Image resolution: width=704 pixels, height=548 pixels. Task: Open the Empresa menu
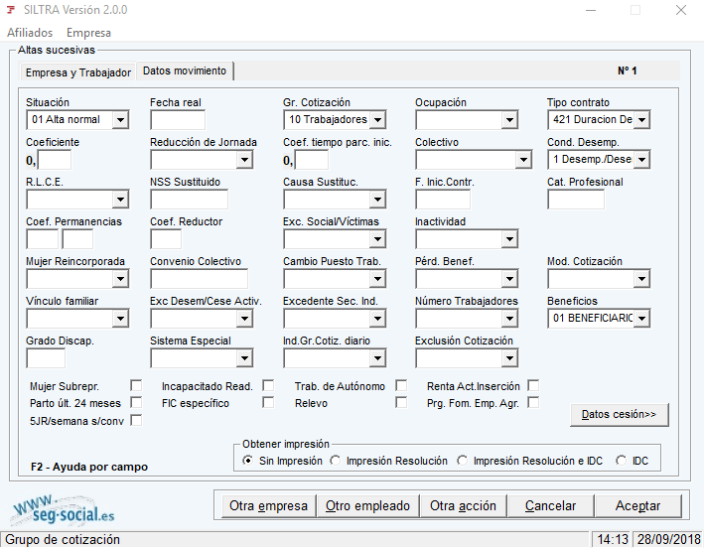coord(88,33)
